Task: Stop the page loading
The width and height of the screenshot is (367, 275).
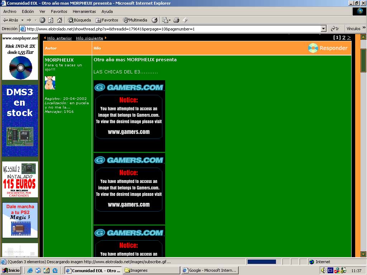Action: (x=42, y=20)
